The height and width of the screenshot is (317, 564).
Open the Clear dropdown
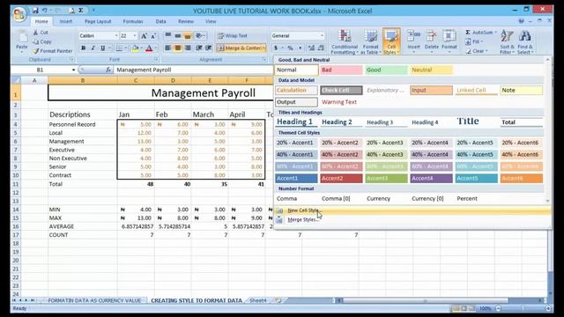(477, 51)
